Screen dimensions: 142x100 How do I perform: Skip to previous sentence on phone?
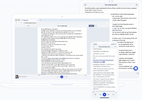pyautogui.click(x=100, y=94)
